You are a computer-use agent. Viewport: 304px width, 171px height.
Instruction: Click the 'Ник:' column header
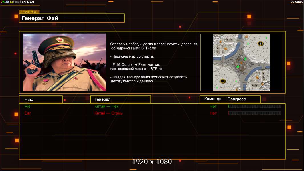41,99
